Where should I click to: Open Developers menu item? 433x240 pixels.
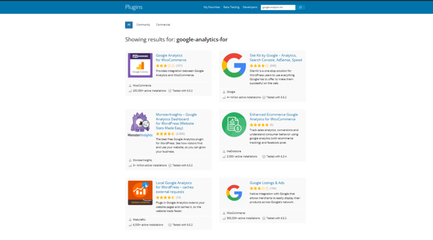tap(250, 7)
